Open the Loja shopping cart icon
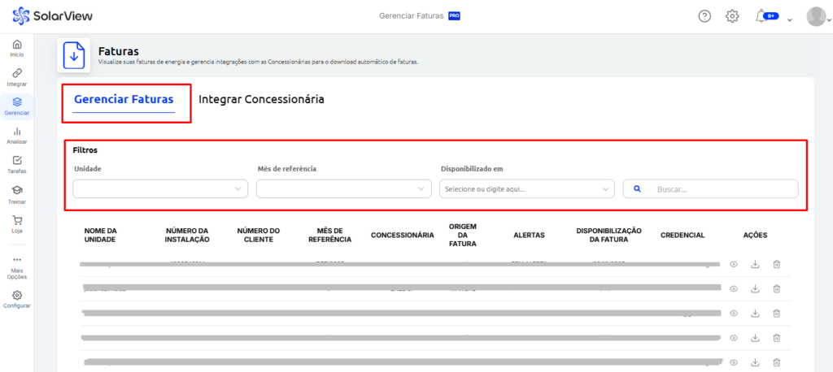833x372 pixels. tap(17, 222)
